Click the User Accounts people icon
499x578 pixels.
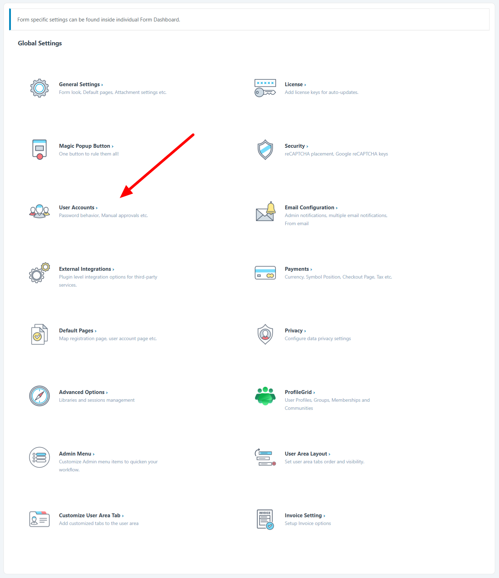[x=39, y=211]
